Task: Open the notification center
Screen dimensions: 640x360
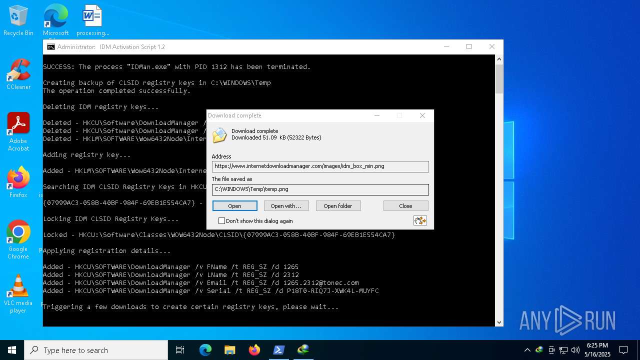Action: click(x=623, y=350)
